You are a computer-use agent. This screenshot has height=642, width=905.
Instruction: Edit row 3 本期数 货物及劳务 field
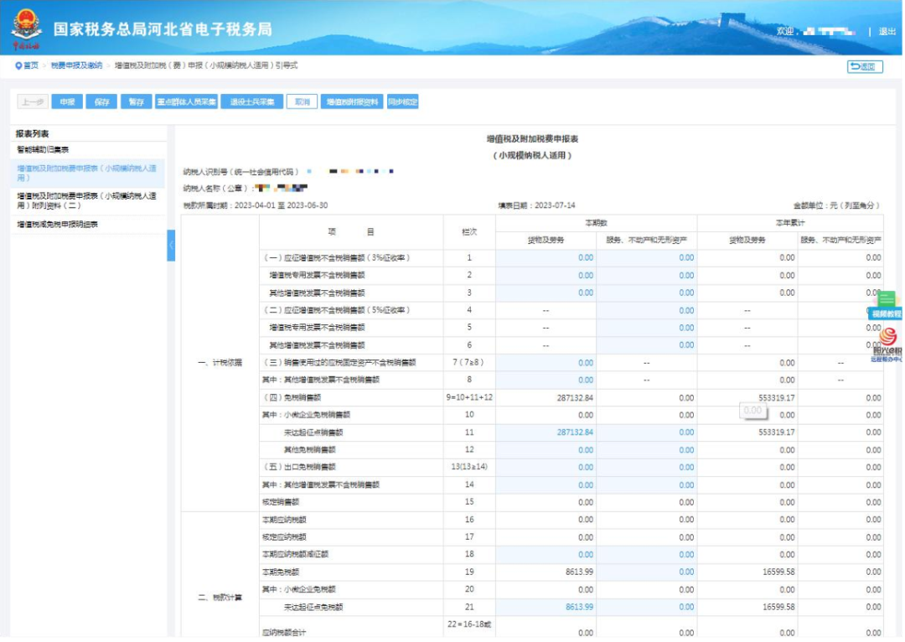coord(547,293)
